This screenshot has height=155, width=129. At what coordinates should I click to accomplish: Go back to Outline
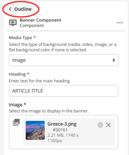click(20, 9)
